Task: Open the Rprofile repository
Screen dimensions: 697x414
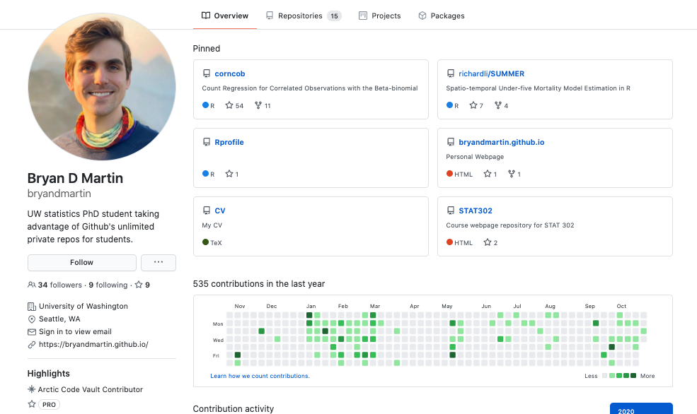Action: coord(229,143)
